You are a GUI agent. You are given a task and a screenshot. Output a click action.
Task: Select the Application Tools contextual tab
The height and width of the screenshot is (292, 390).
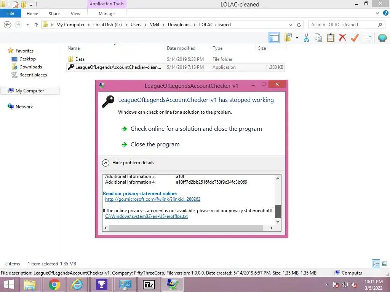[107, 4]
